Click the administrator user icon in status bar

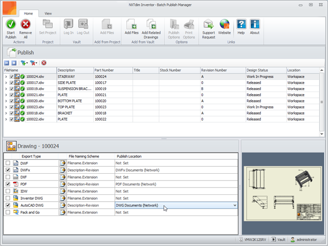(x=293, y=240)
